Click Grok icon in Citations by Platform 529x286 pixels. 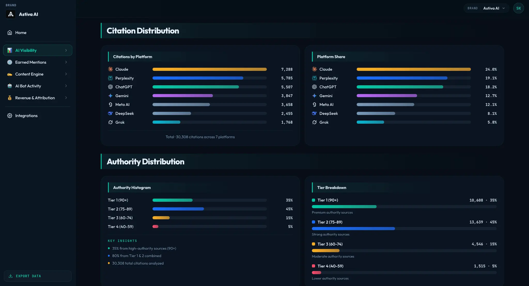[110, 122]
